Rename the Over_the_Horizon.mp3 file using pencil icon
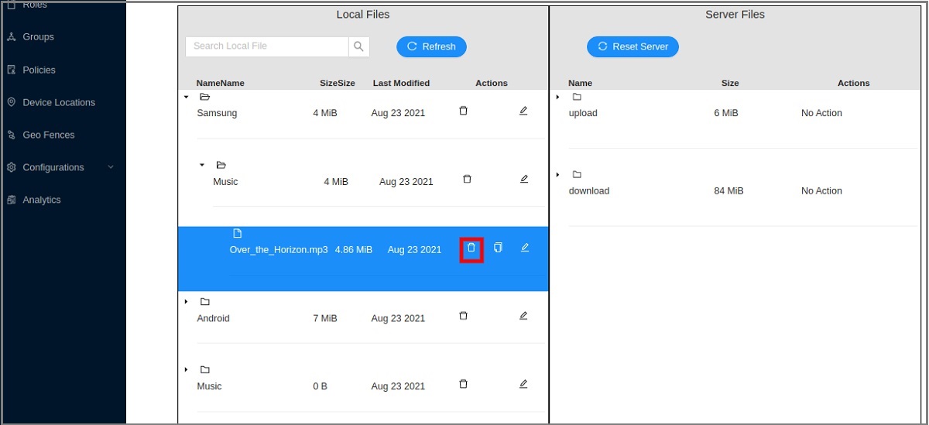Image resolution: width=929 pixels, height=425 pixels. point(525,248)
